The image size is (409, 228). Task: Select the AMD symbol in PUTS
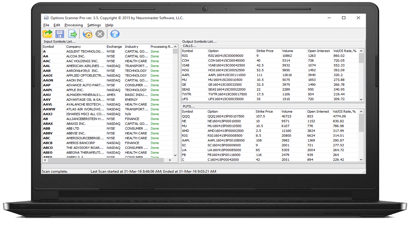[x=185, y=131]
